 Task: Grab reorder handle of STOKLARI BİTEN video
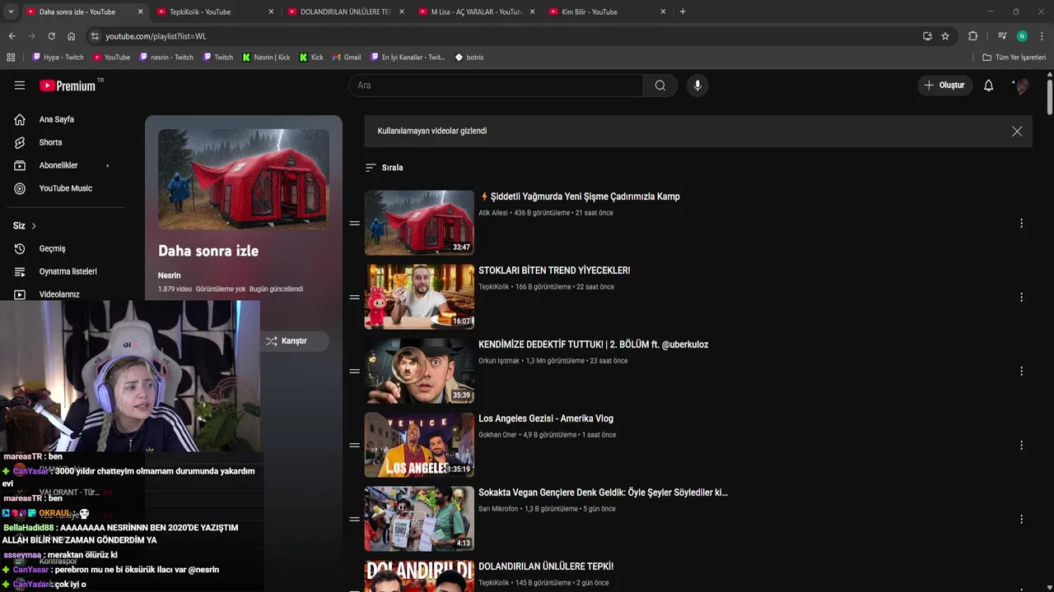click(355, 297)
